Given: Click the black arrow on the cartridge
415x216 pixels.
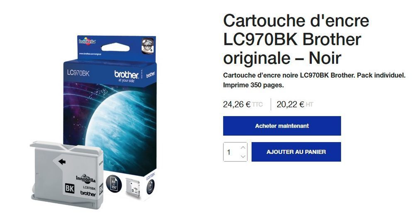Looking at the screenshot, I should pos(62,161).
